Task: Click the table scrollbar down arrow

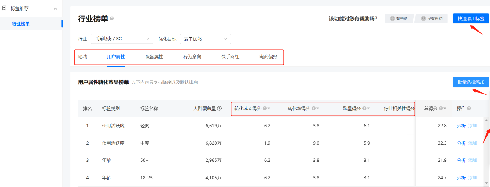Action: click(486, 183)
